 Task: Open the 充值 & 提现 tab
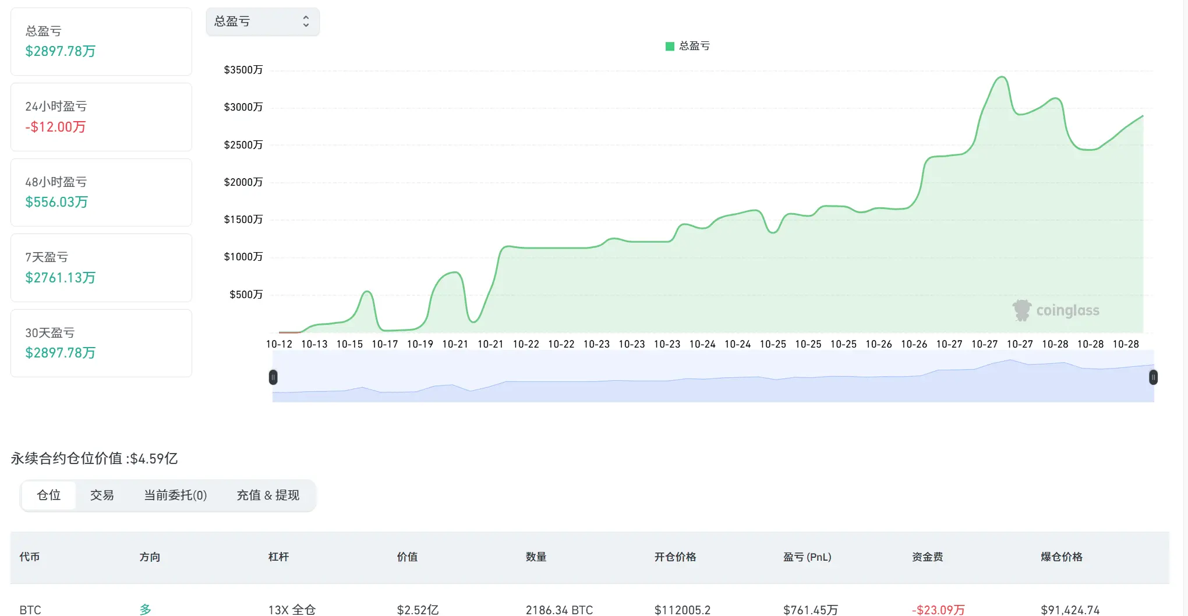[x=268, y=495]
